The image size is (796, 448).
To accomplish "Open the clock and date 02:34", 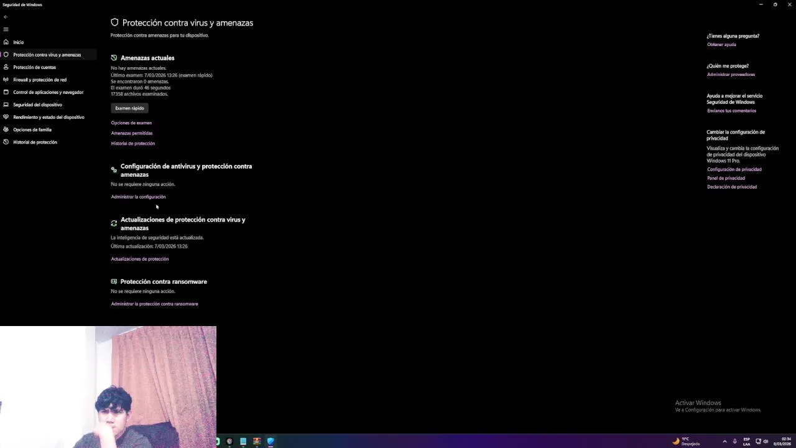I will [782, 441].
